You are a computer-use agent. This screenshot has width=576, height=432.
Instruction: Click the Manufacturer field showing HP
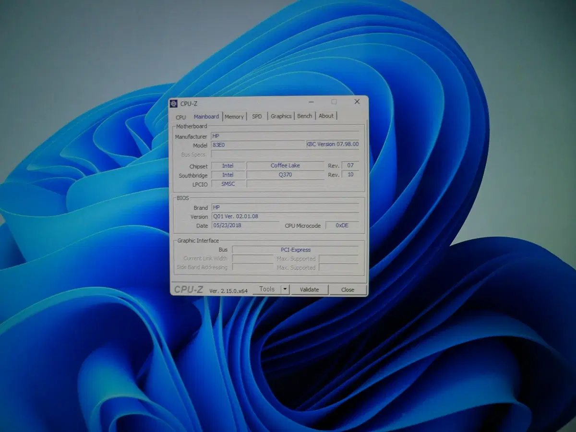pos(285,136)
